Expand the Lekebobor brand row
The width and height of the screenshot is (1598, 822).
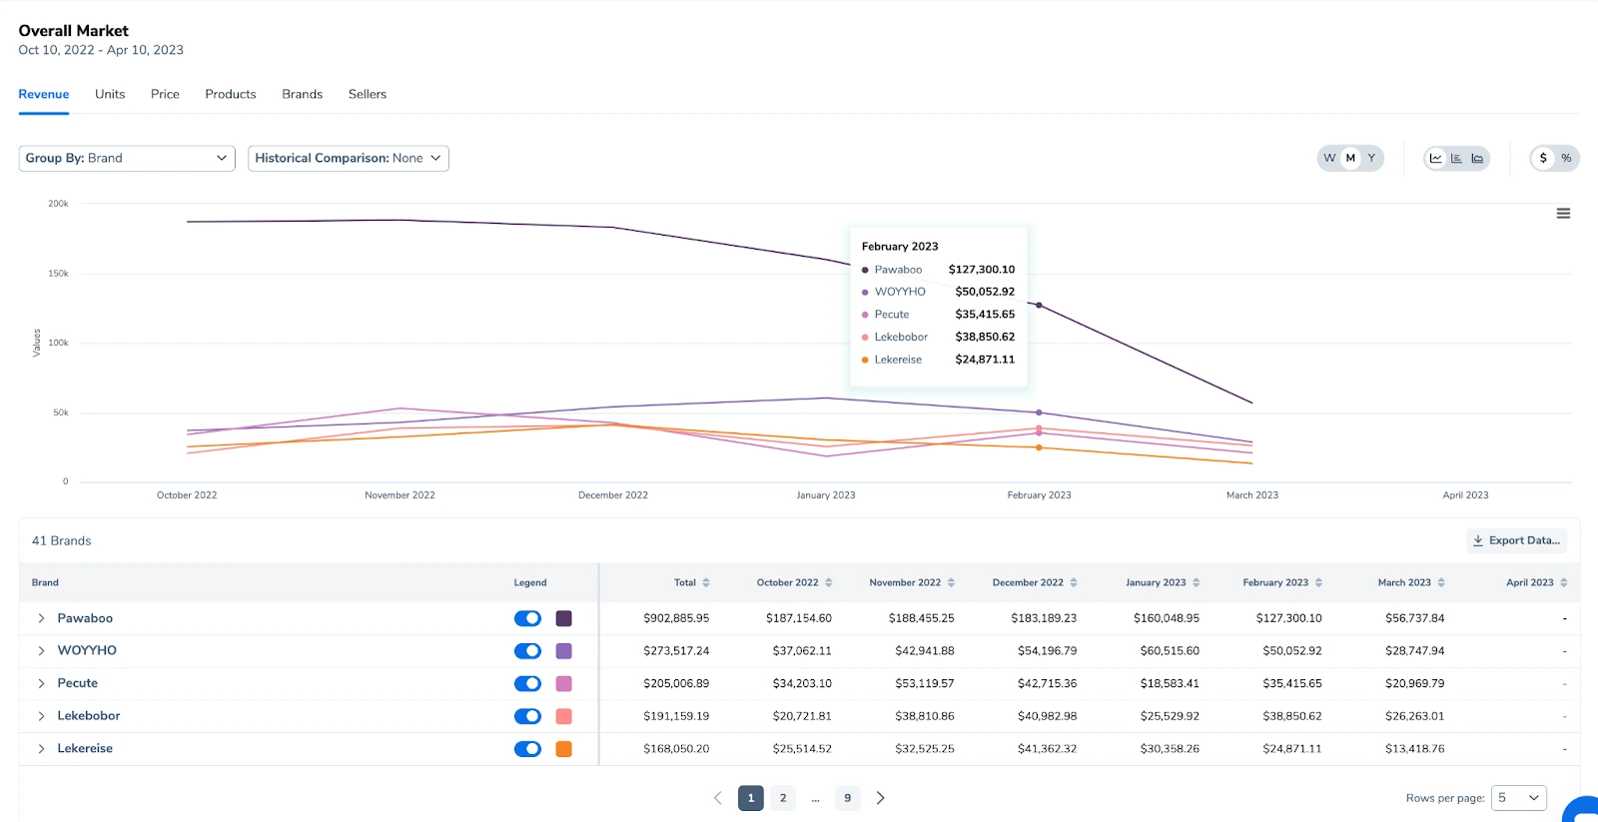click(41, 716)
